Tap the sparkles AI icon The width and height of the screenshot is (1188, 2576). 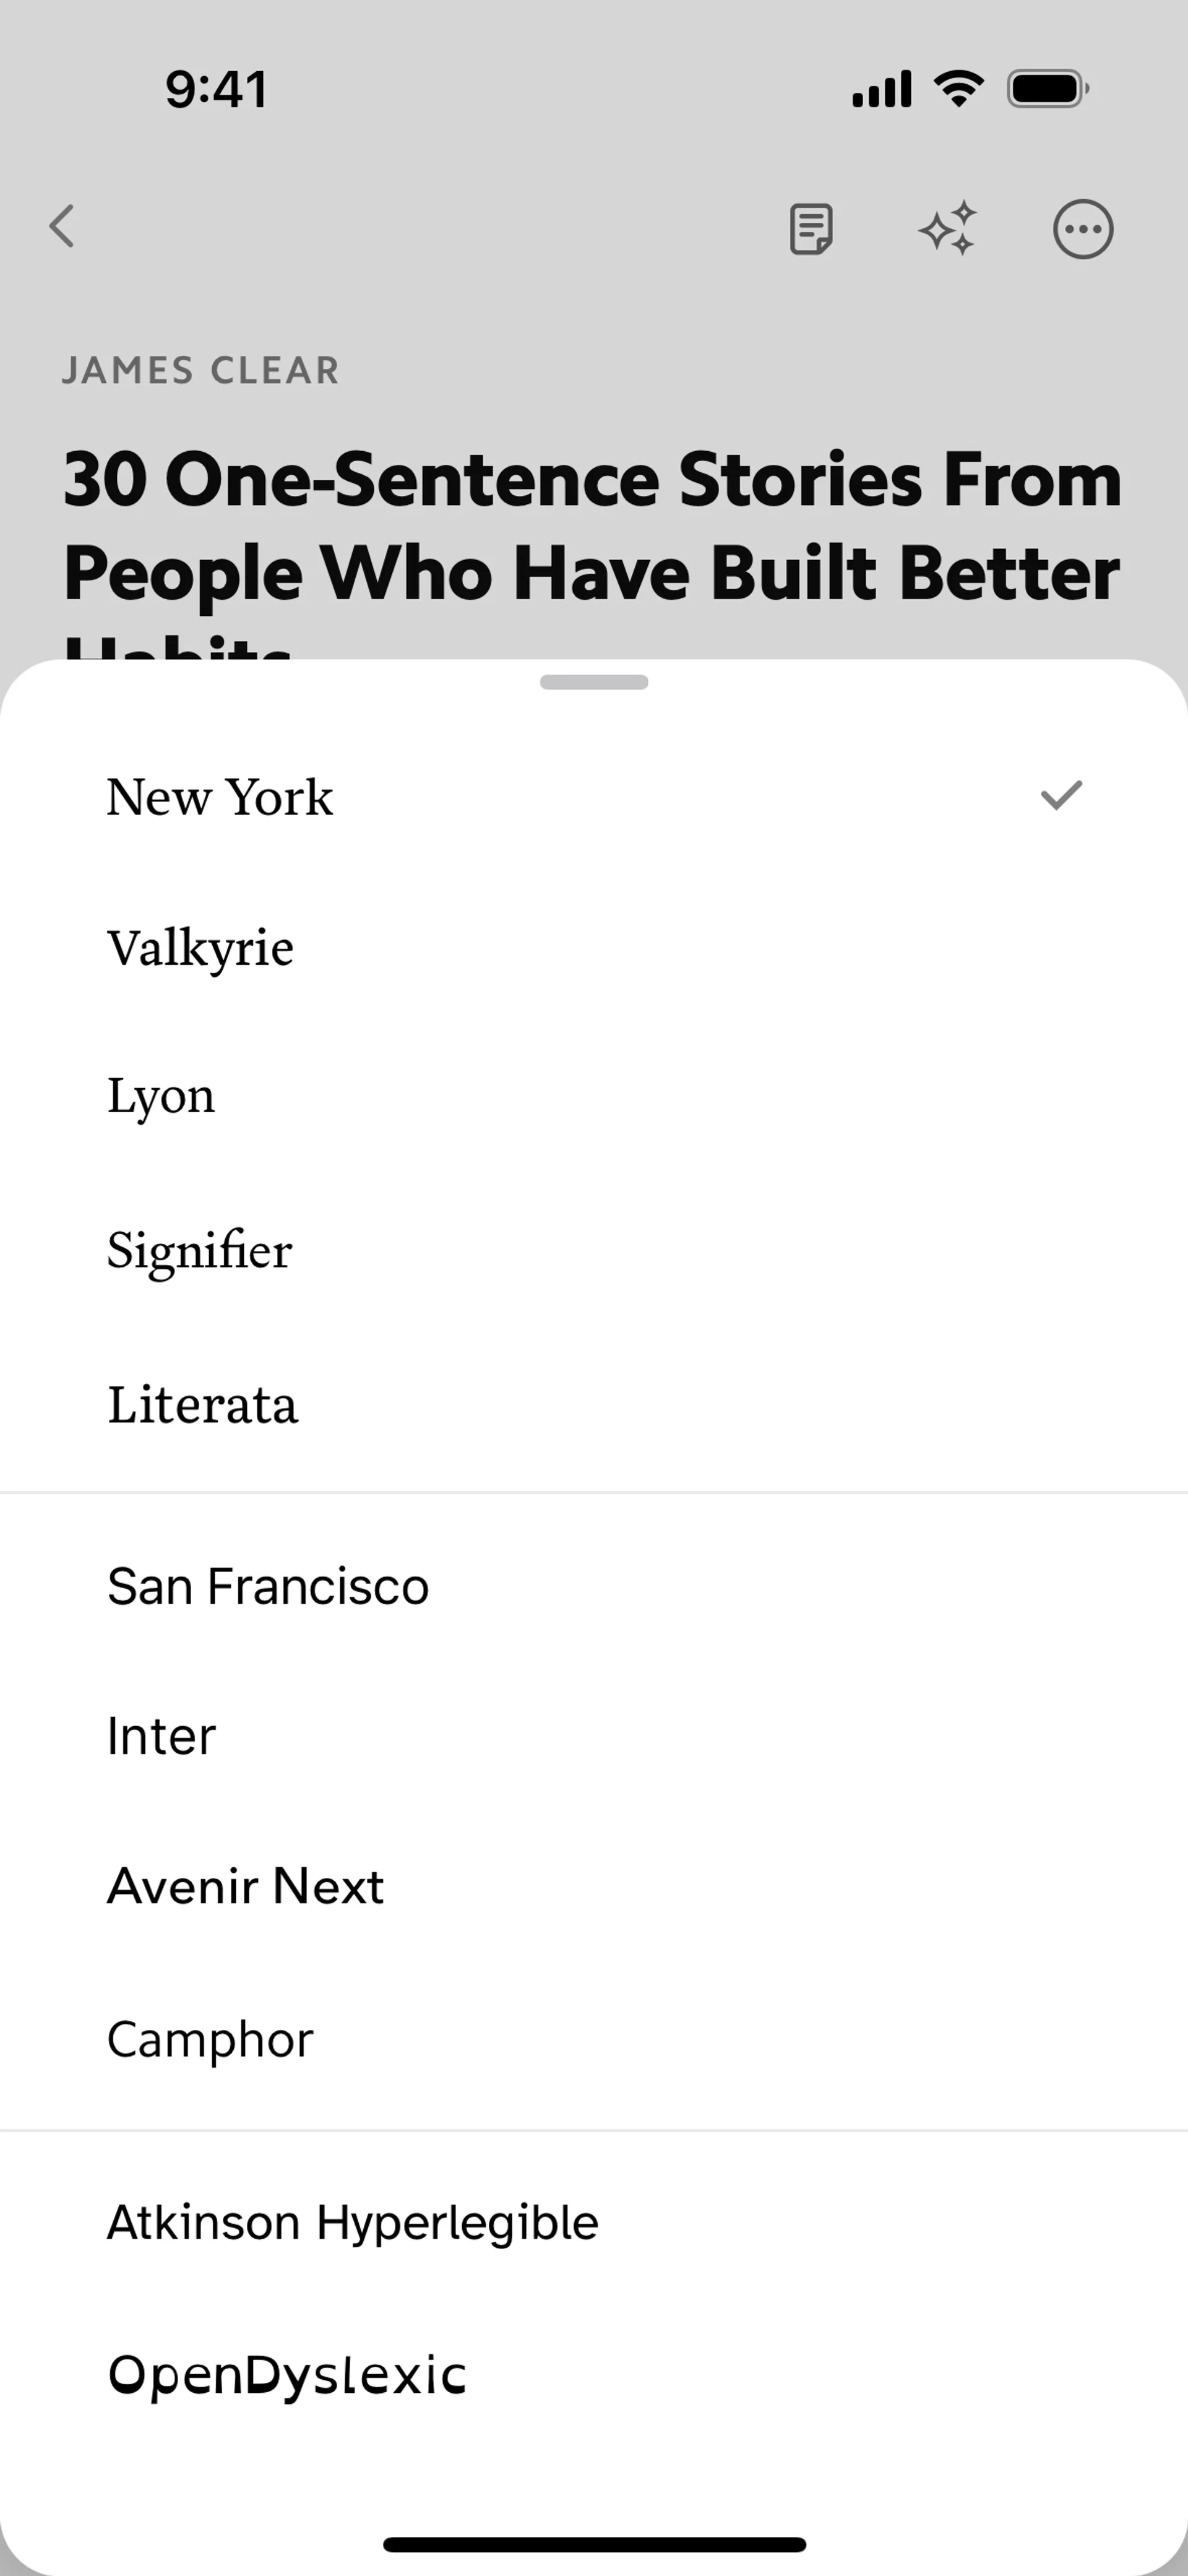[947, 229]
